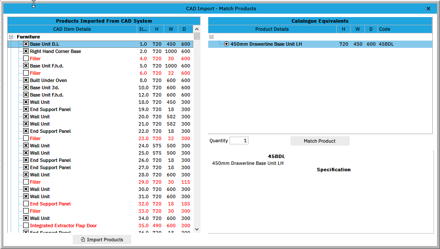Screen dimensions: 440x249
Task: Collapse the catalogue equivalents tree node
Action: tap(212, 37)
